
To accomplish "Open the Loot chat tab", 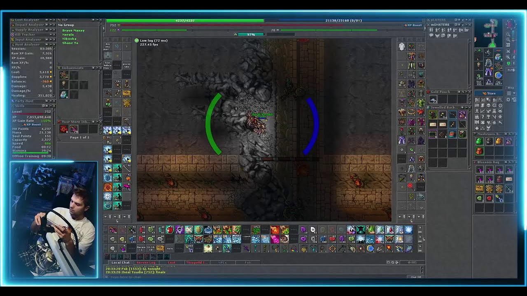I will click(x=172, y=262).
